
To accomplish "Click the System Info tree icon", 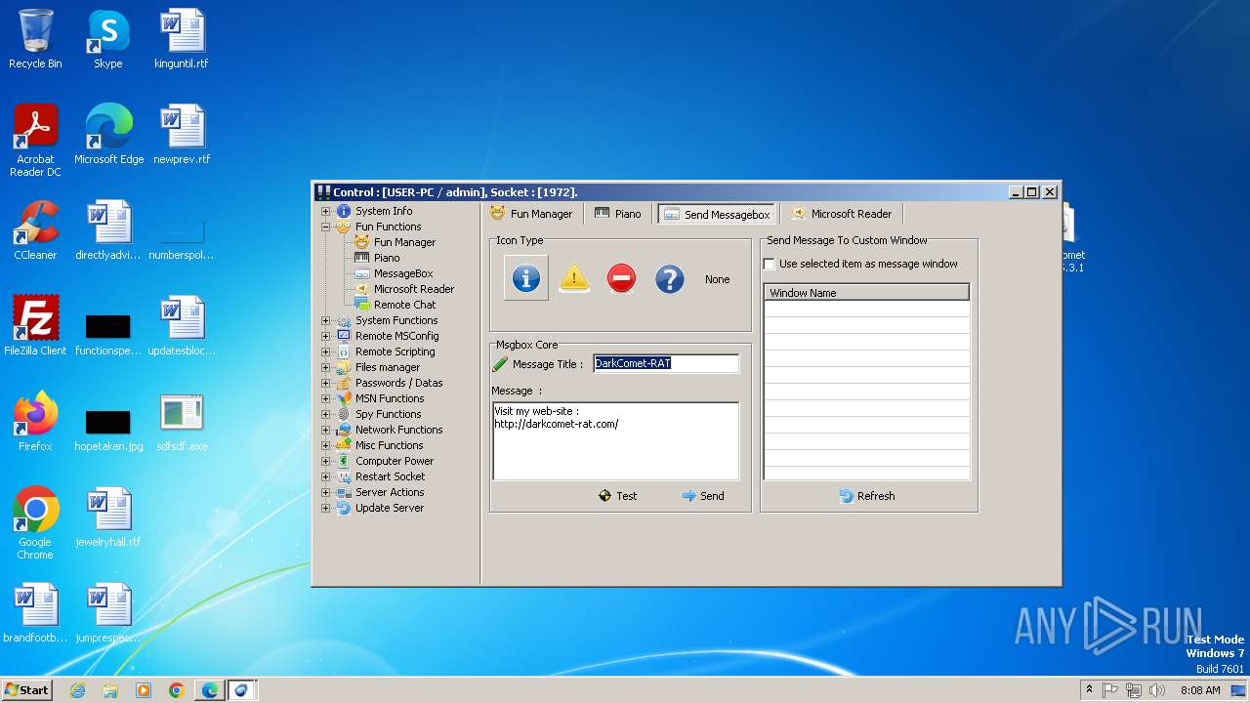I will [343, 211].
